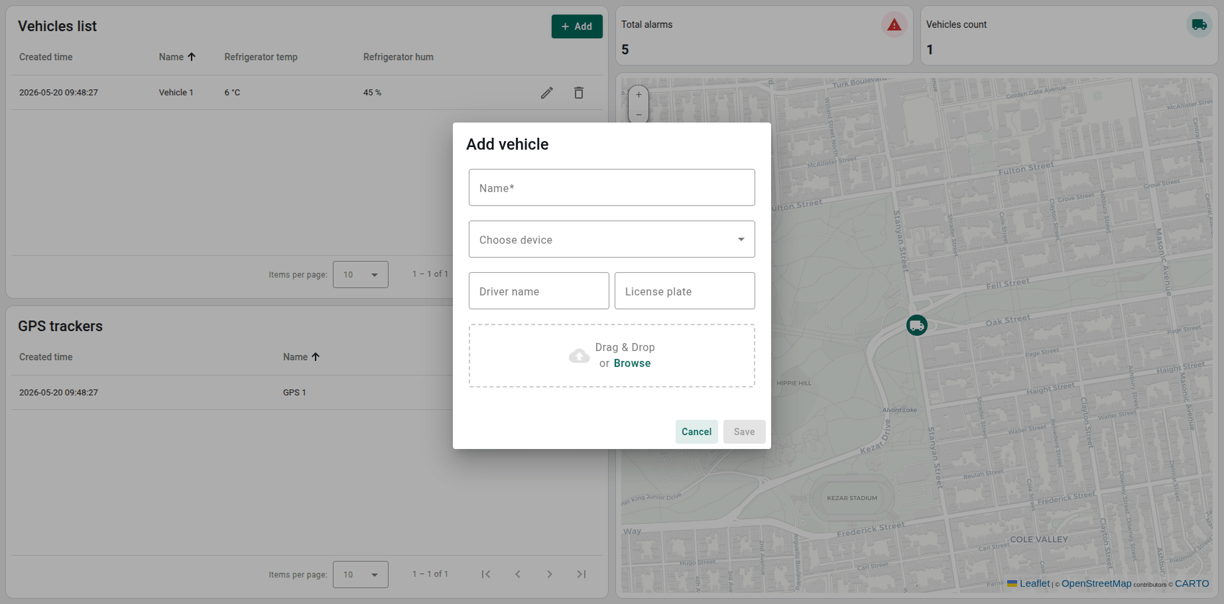Click the GPS trackers panel title
This screenshot has width=1224, height=604.
click(x=60, y=326)
